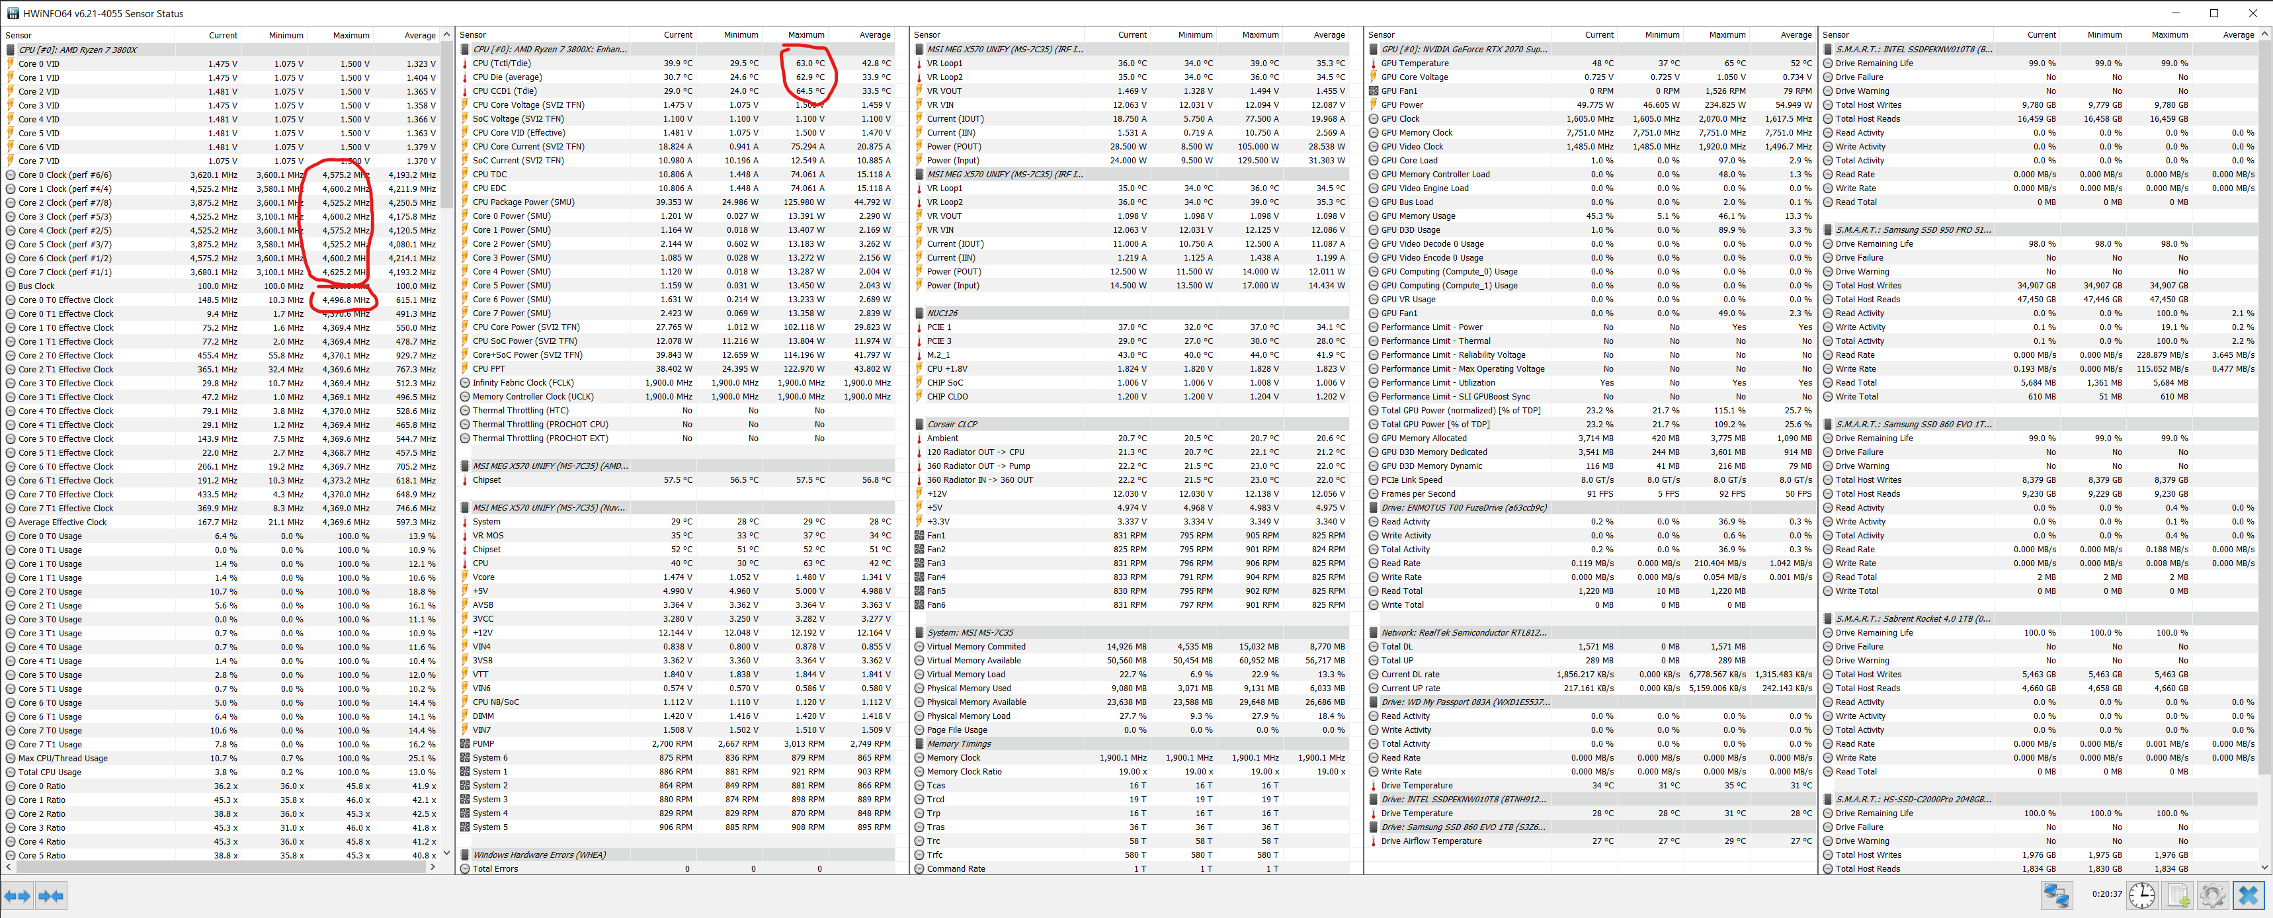Click the collapse columns inward-arrows button
This screenshot has height=918, width=2273.
[50, 896]
